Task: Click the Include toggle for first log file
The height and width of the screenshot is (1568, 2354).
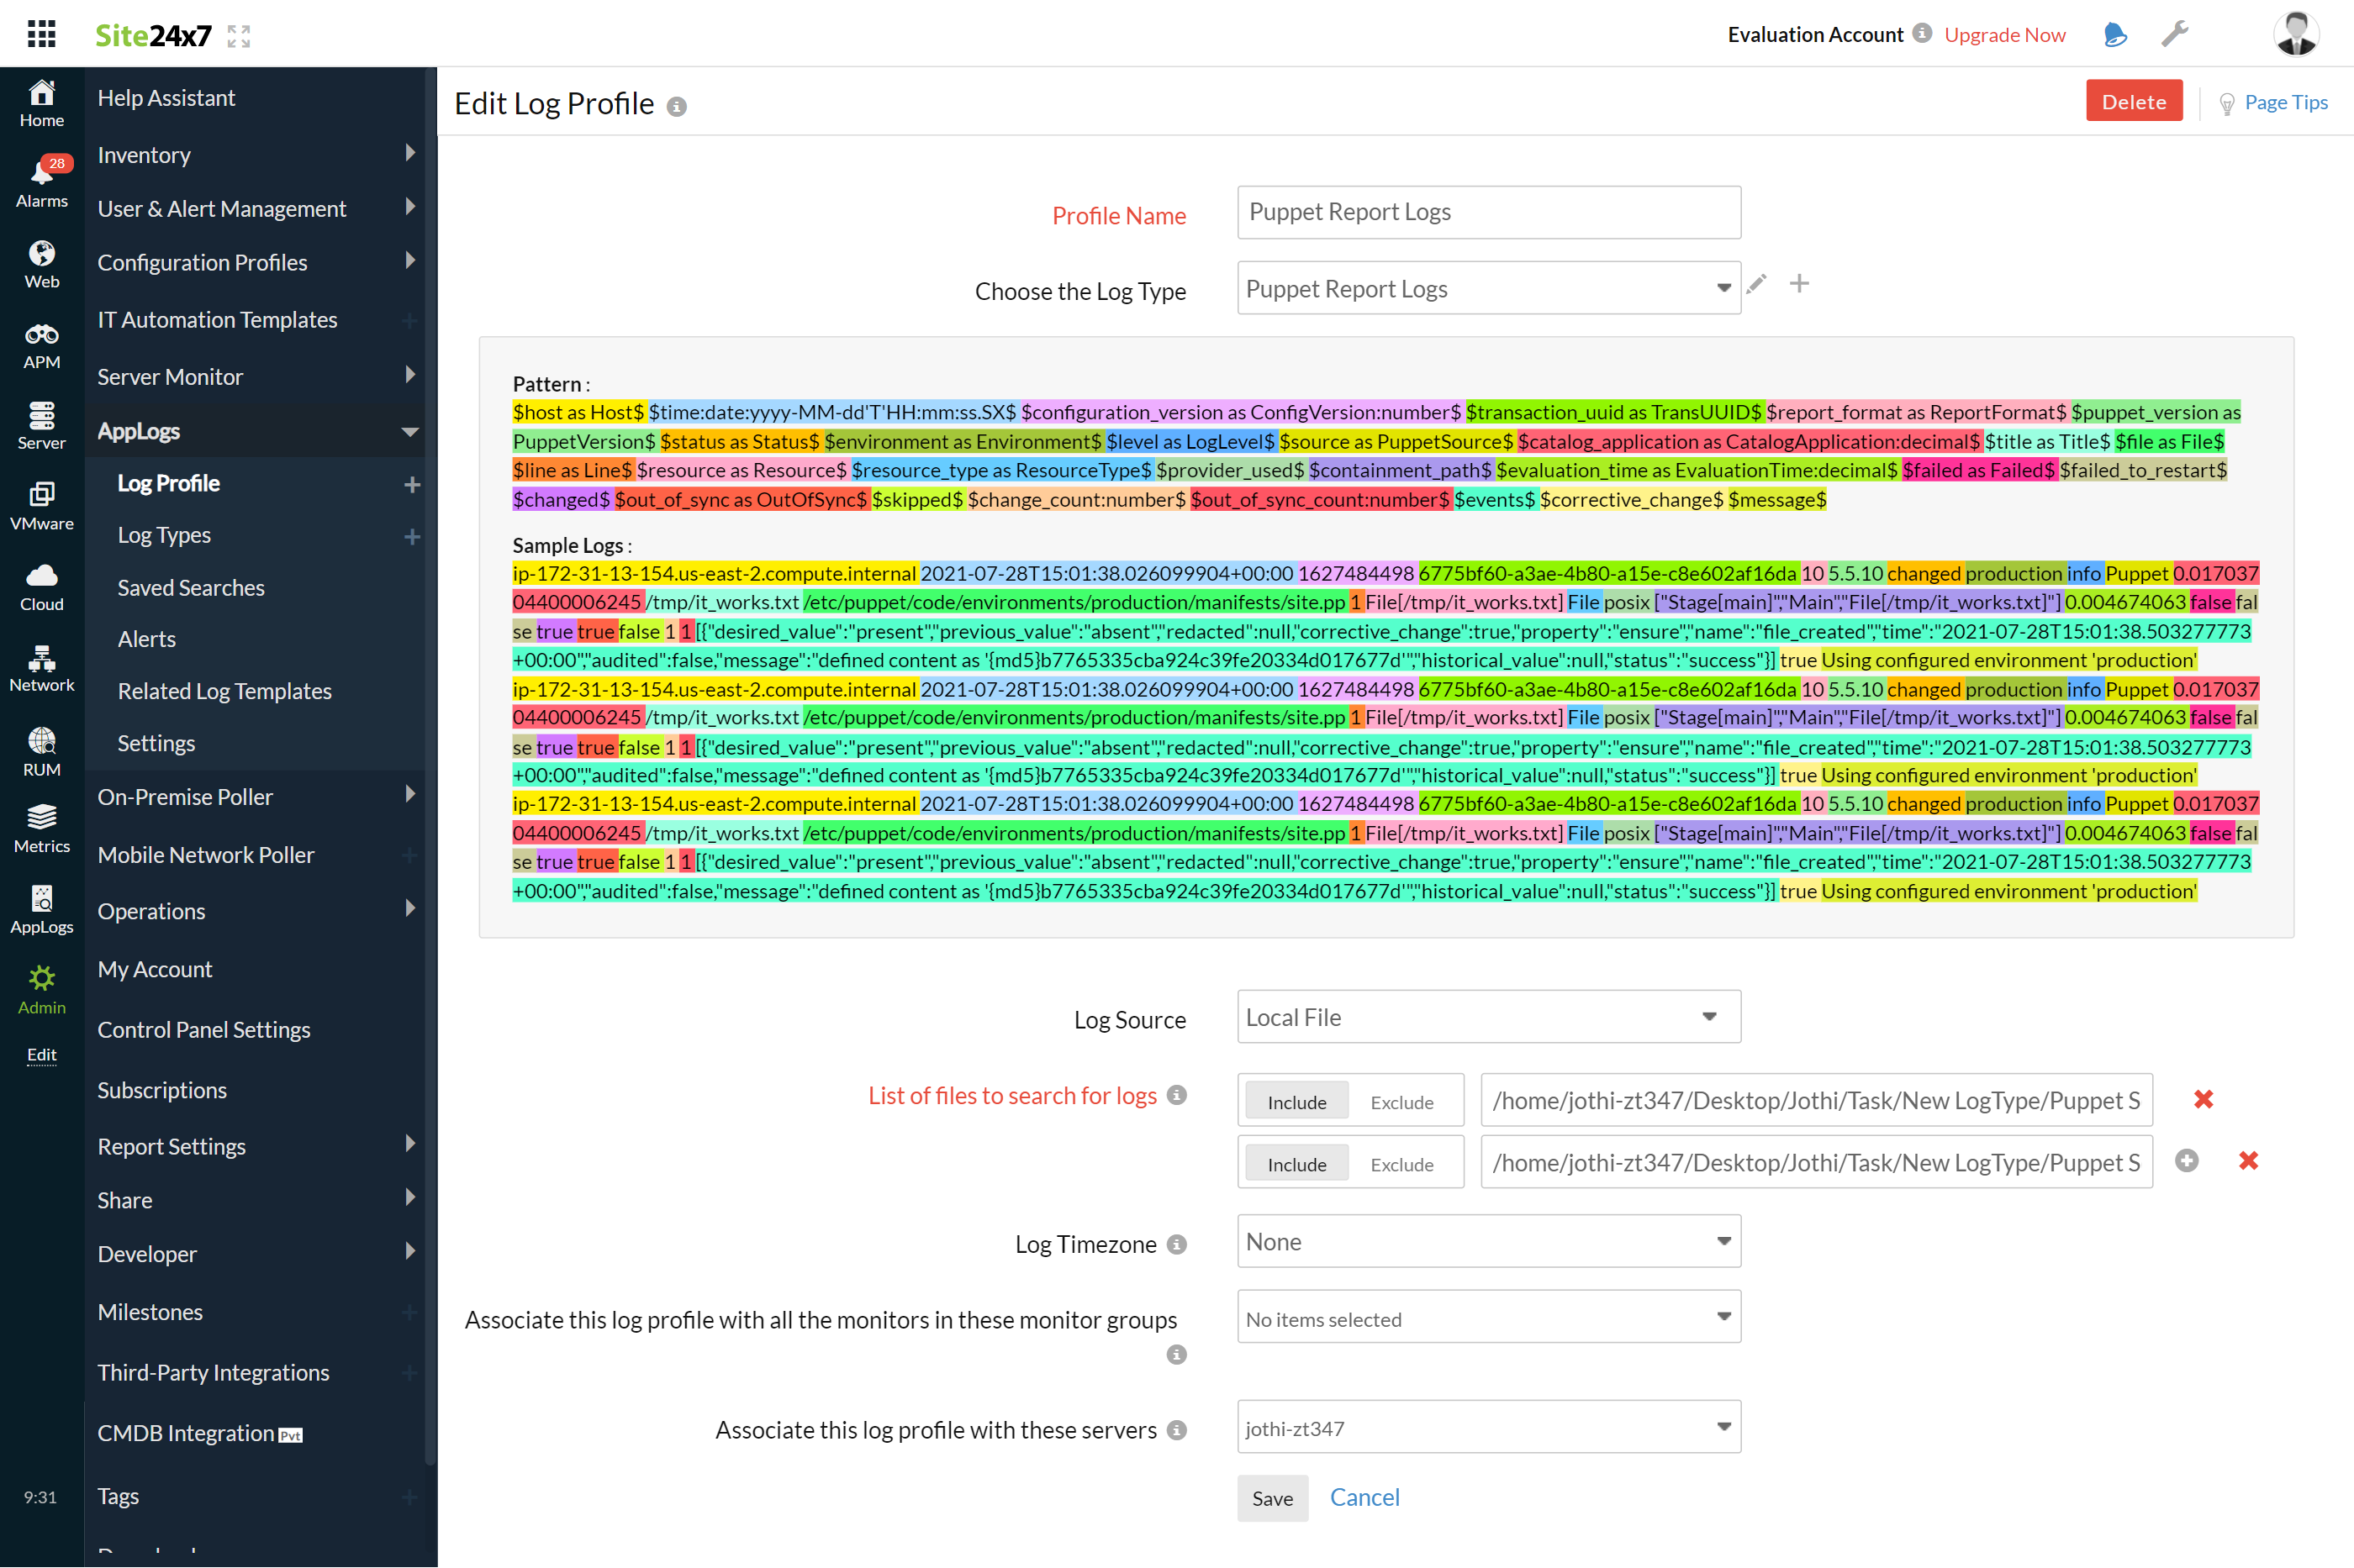Action: (x=1296, y=1101)
